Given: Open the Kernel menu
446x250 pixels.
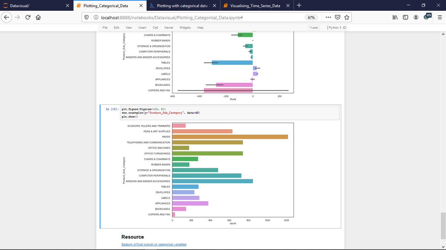Looking at the screenshot, I should click(x=169, y=27).
